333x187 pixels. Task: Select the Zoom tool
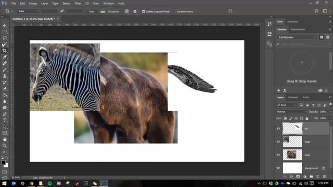click(x=5, y=145)
